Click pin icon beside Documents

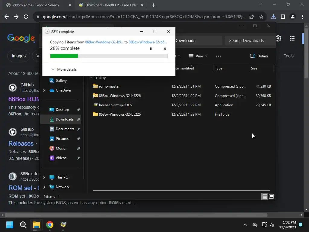[78, 129]
